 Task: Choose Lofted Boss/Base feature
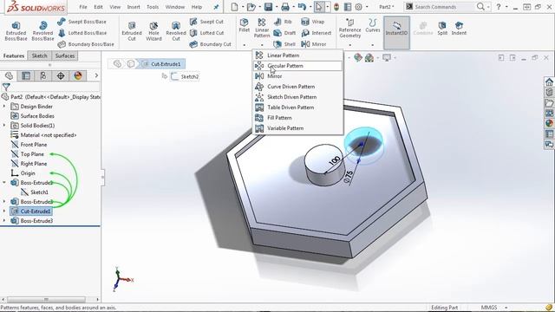tap(82, 33)
